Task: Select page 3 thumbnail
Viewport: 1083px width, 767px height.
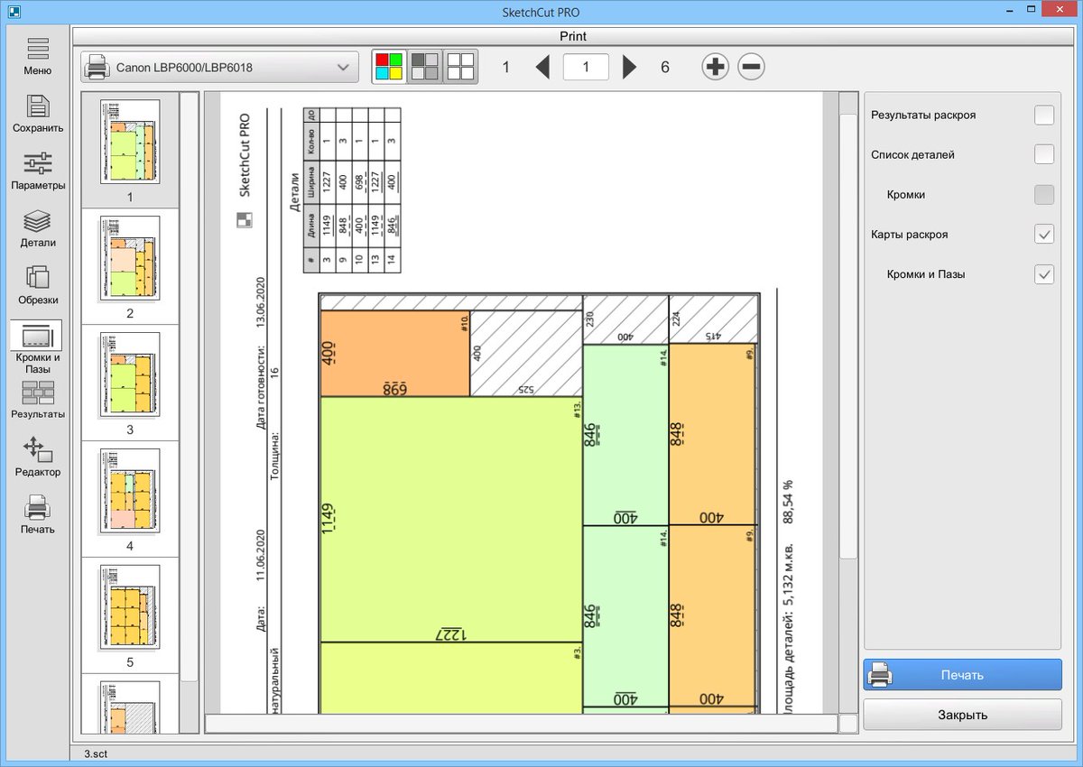Action: coord(130,374)
